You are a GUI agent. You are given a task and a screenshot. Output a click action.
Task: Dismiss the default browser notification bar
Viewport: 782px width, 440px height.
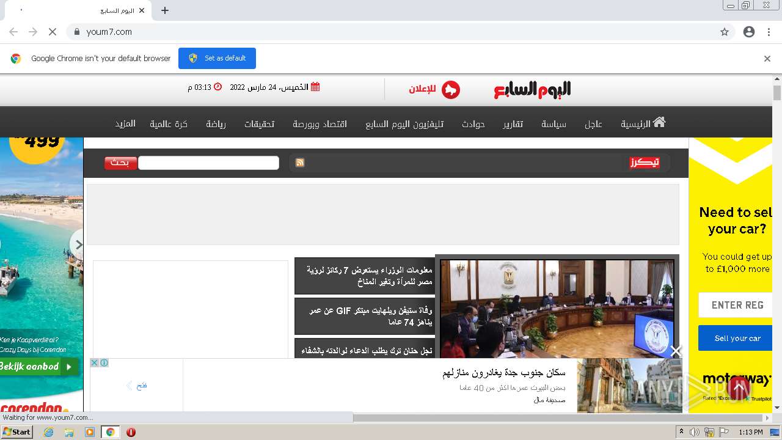tap(767, 59)
